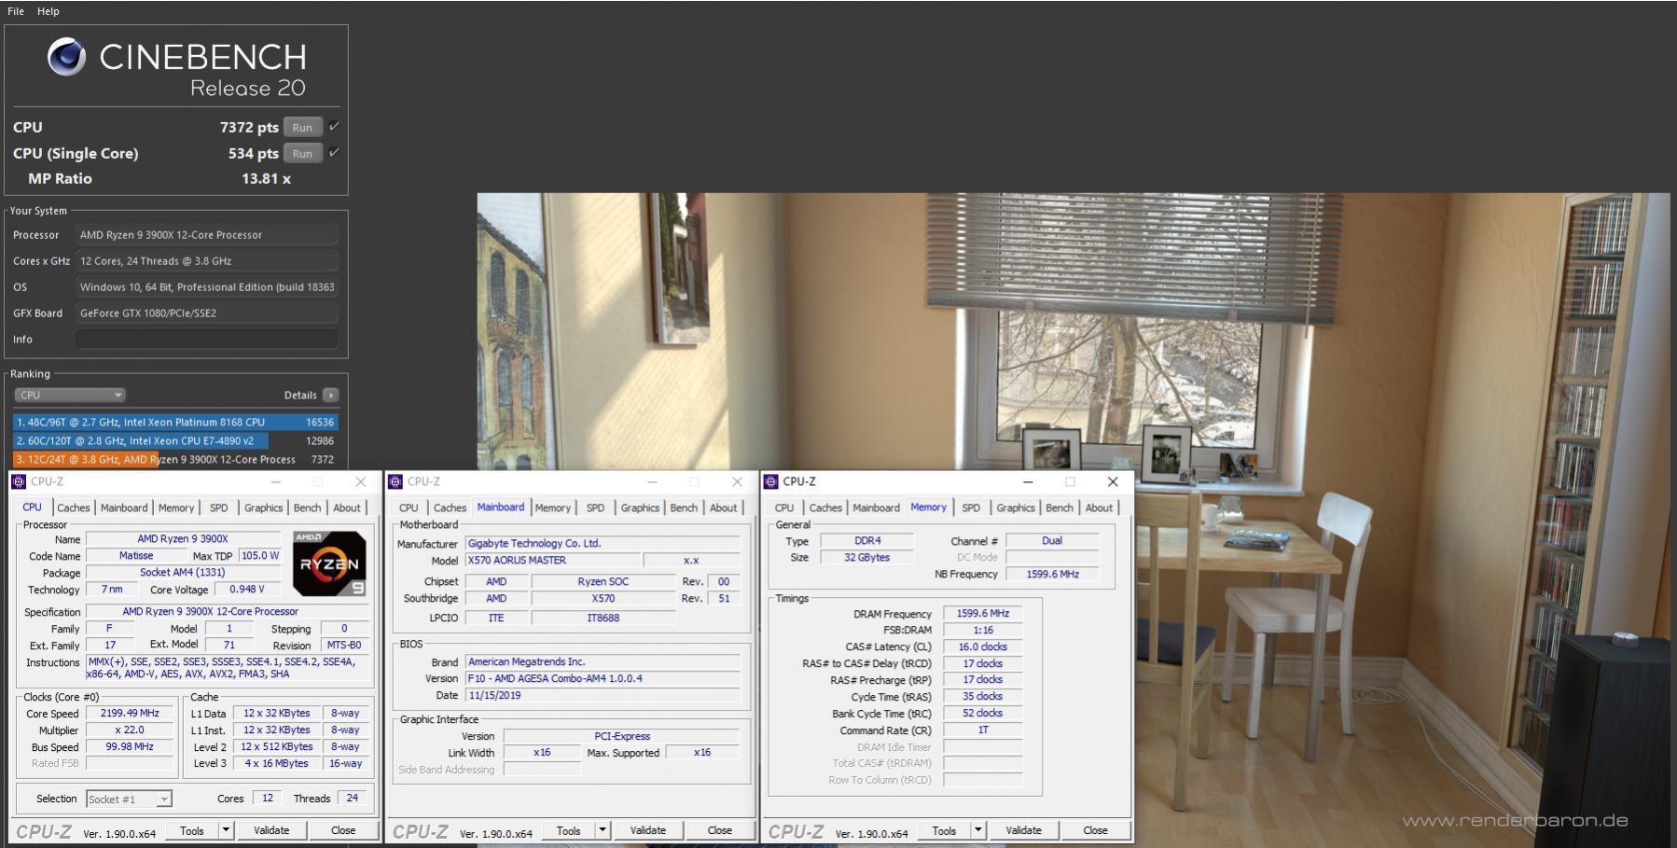Click the AMD Ryzen 9 logo in CPU-Z
Screen dimensions: 1677x848
point(329,563)
